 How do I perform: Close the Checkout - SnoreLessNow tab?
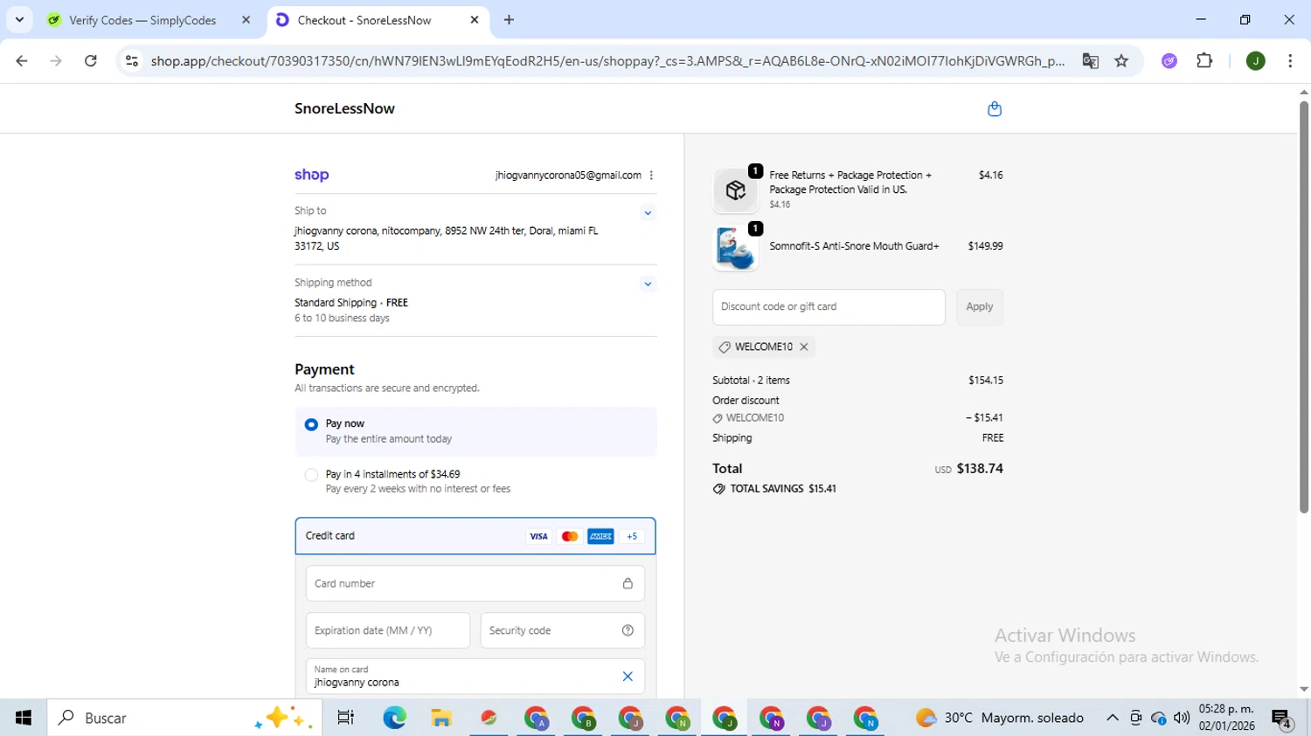(x=475, y=20)
